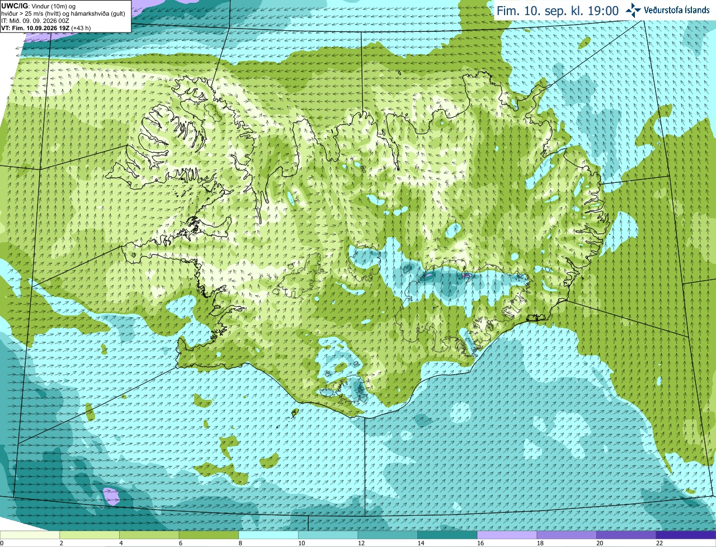Click the UWC/IG title in info box
The image size is (716, 547).
pos(15,6)
